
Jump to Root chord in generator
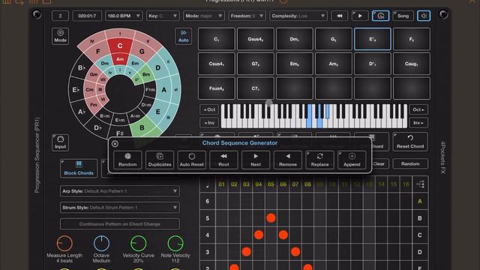223,160
